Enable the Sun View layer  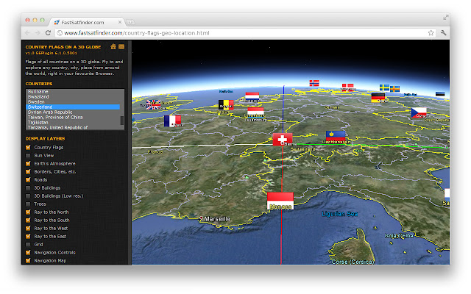(28, 155)
